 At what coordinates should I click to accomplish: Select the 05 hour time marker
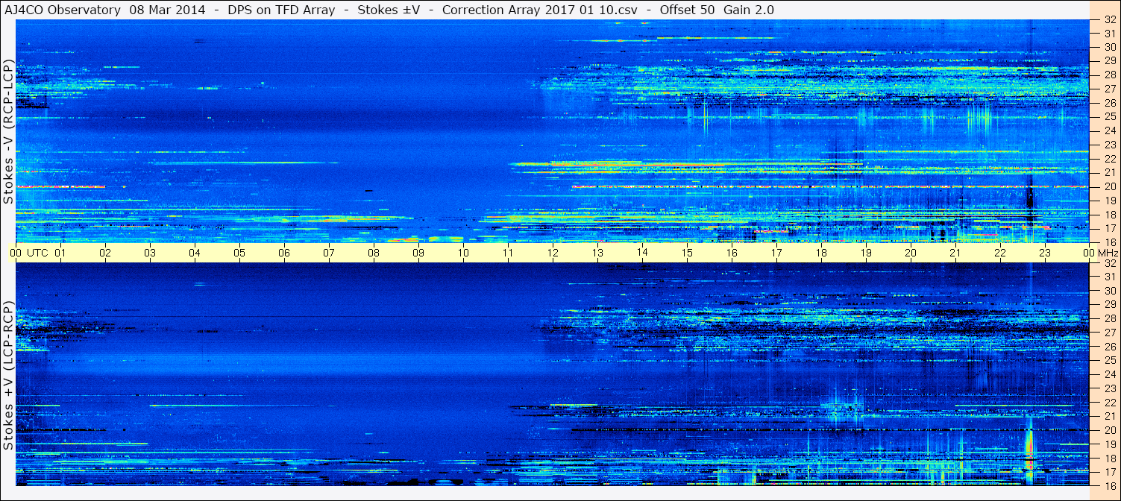point(239,253)
